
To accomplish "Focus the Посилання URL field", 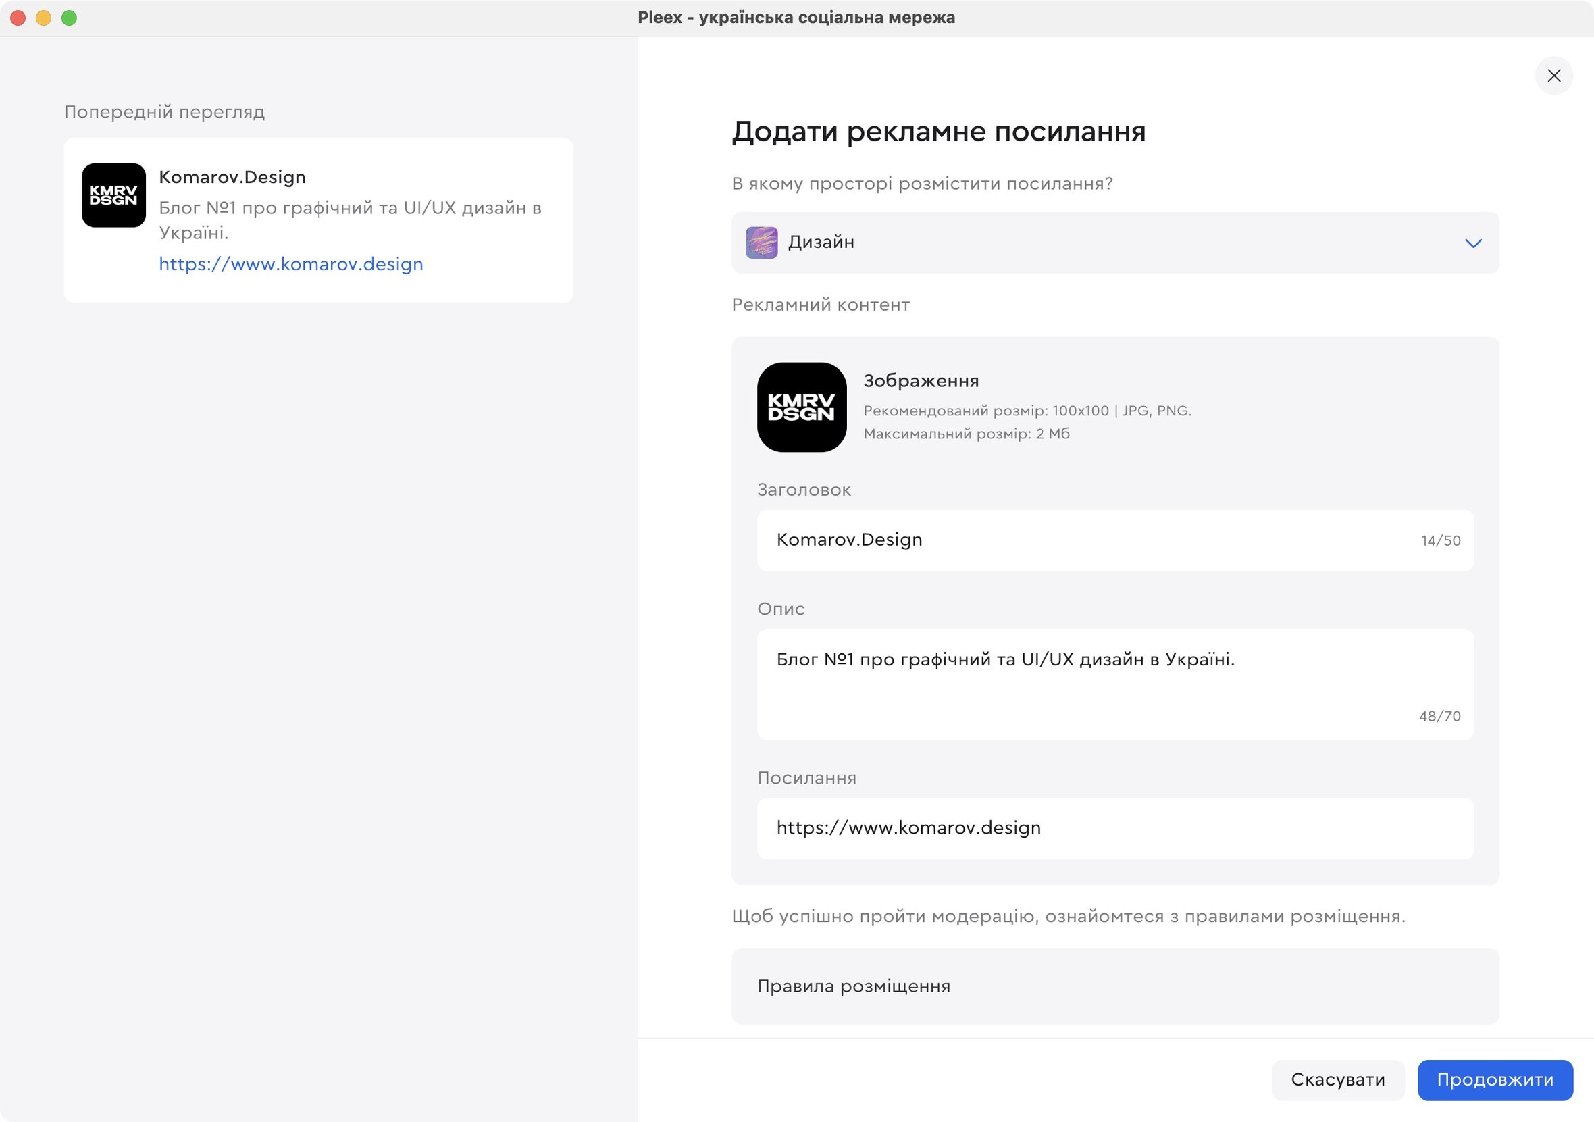I will click(x=1115, y=828).
